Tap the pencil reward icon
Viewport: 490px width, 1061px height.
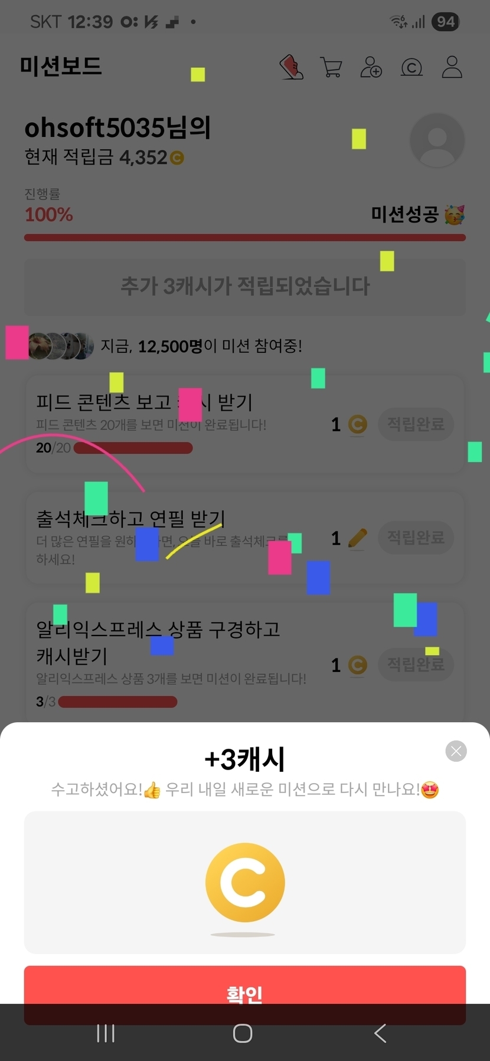(357, 538)
